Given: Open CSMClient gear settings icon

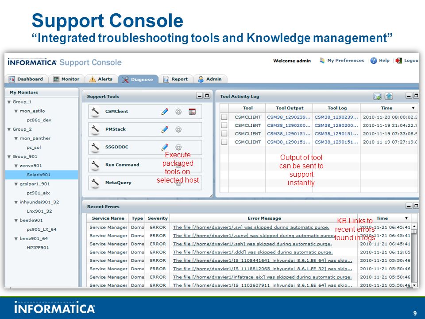Looking at the screenshot, I should tap(178, 112).
